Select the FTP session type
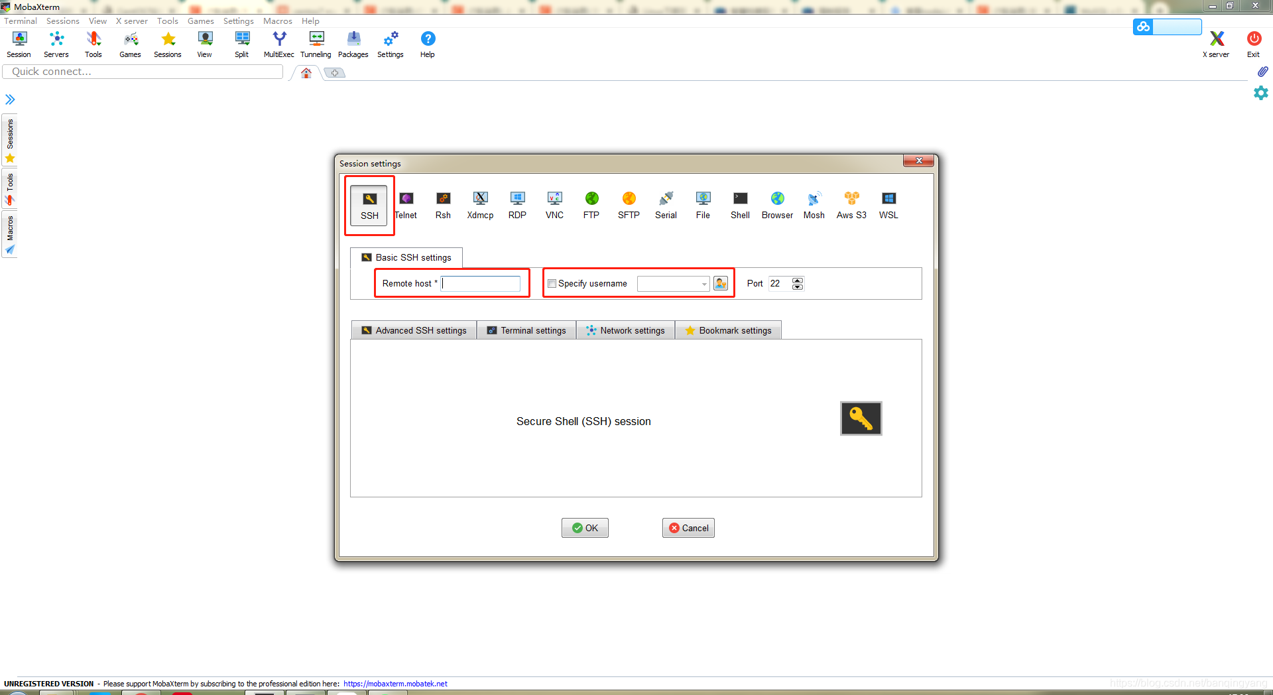1273x695 pixels. [591, 206]
